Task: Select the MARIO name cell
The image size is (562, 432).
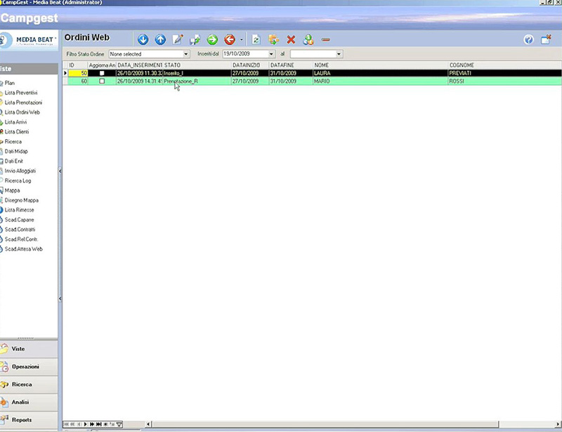Action: [x=380, y=81]
